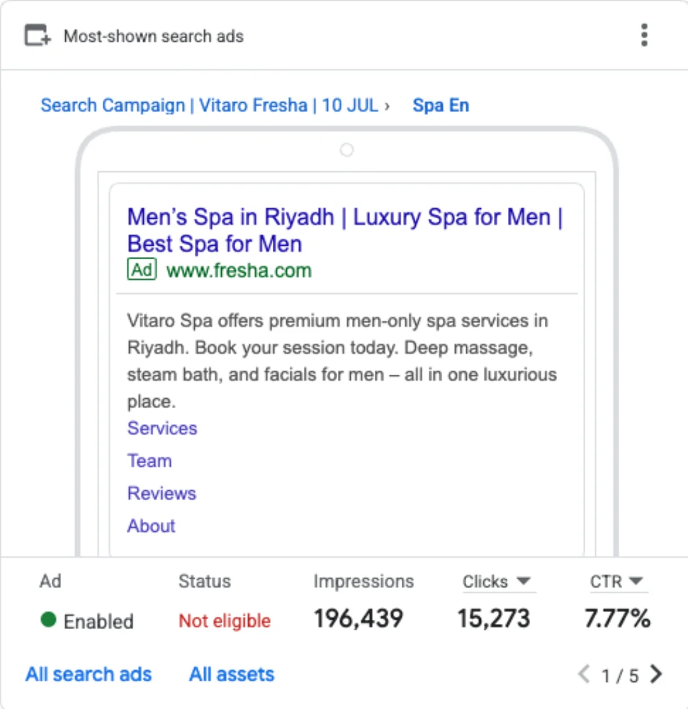Go to next ad with right chevron
The image size is (688, 709).
coord(656,674)
